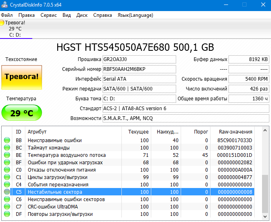This screenshot has width=271, height=222.
Task: Click green status circle of BB row
Action: [x=7, y=140]
